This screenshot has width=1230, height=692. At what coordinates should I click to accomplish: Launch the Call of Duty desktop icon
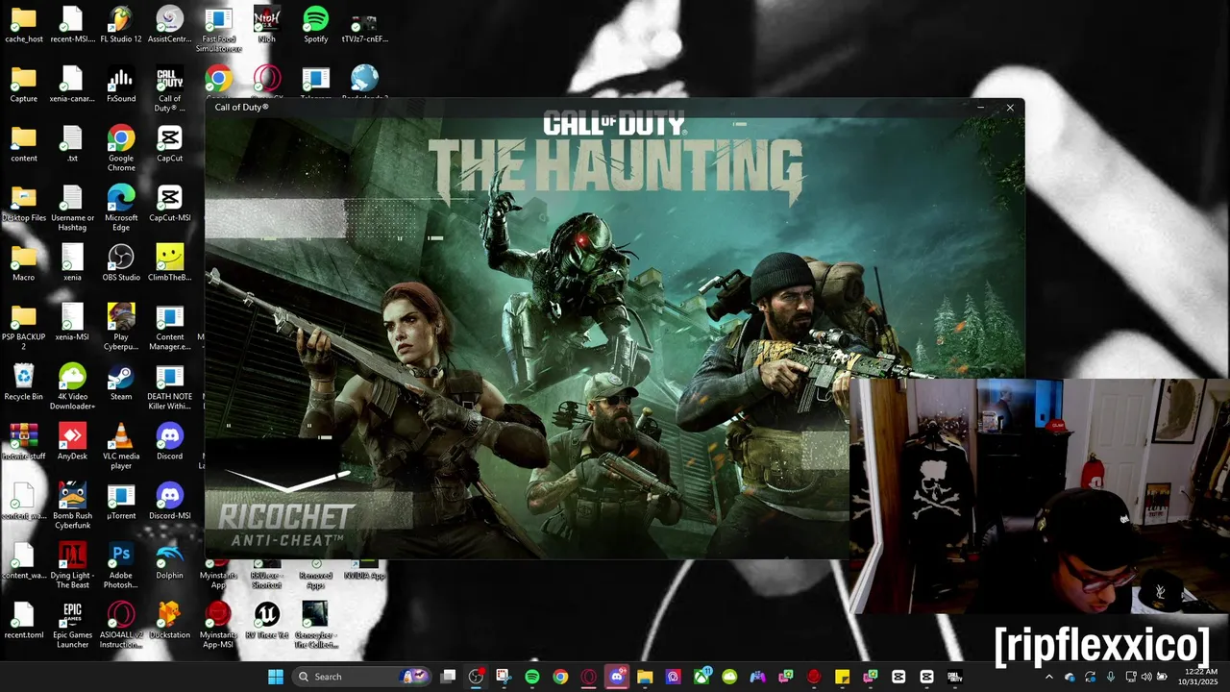(x=170, y=90)
